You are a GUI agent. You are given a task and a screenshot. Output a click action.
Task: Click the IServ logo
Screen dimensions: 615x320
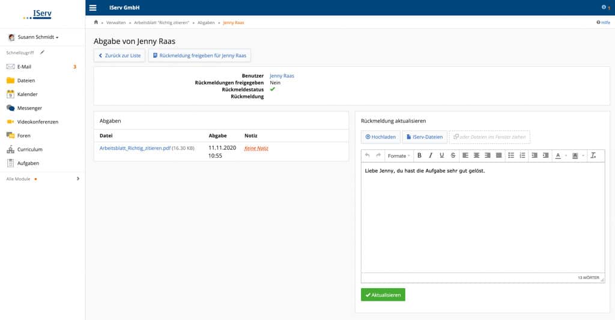pyautogui.click(x=38, y=14)
